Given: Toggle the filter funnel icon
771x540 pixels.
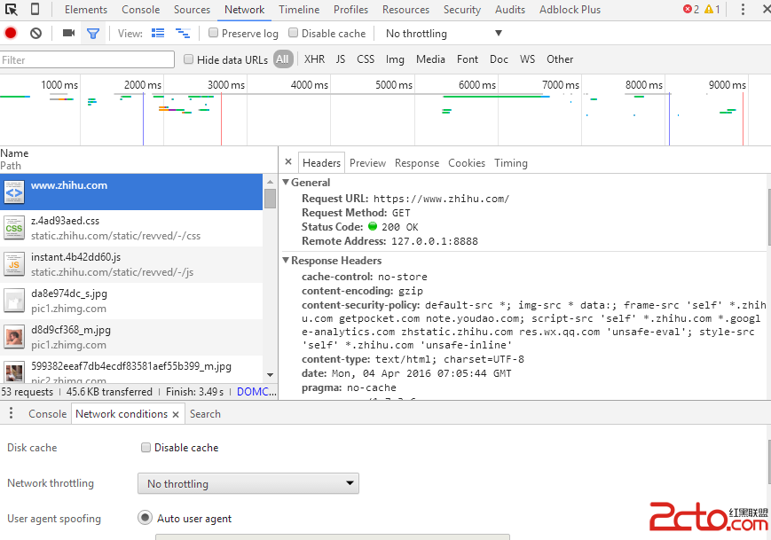Looking at the screenshot, I should click(93, 34).
